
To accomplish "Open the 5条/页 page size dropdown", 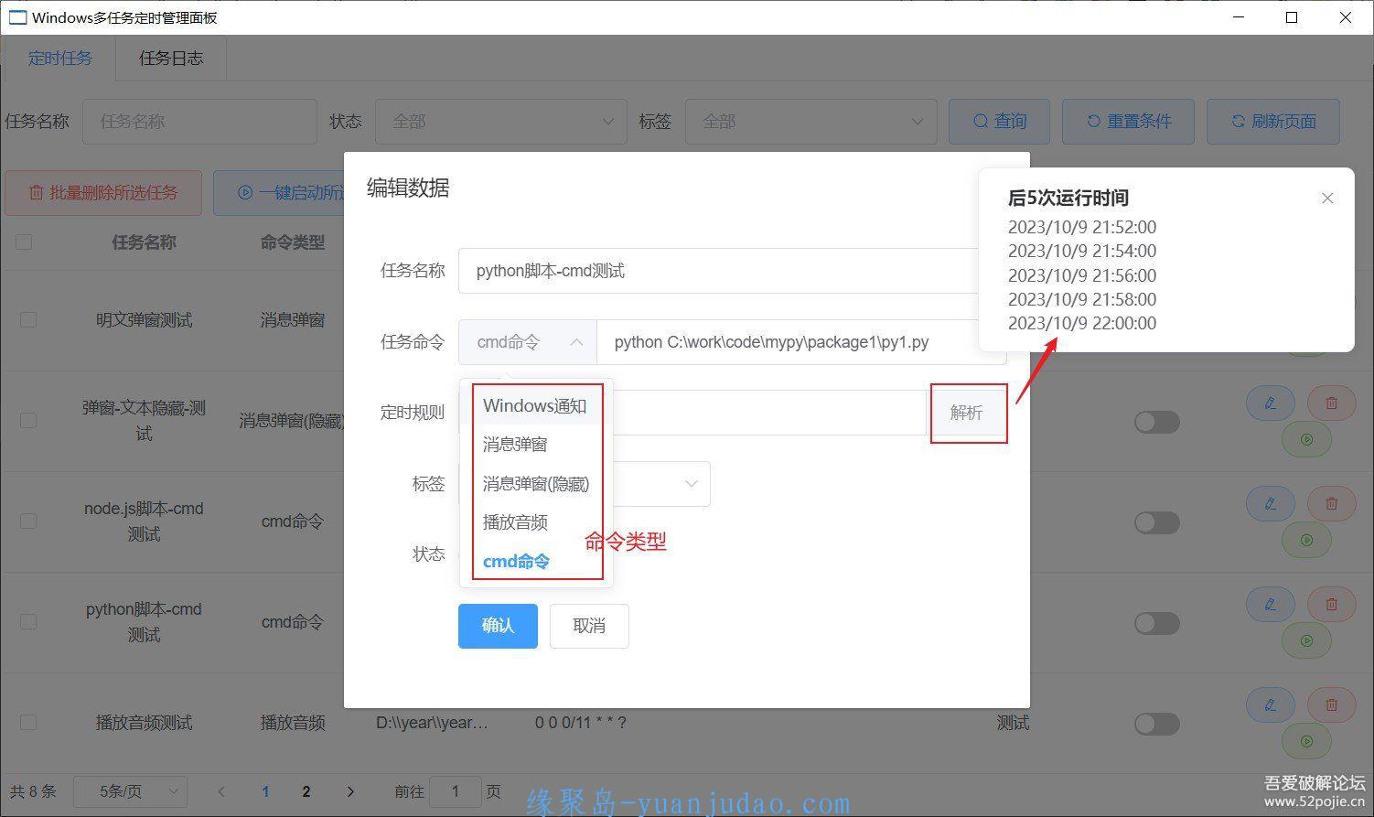I will pos(130,791).
